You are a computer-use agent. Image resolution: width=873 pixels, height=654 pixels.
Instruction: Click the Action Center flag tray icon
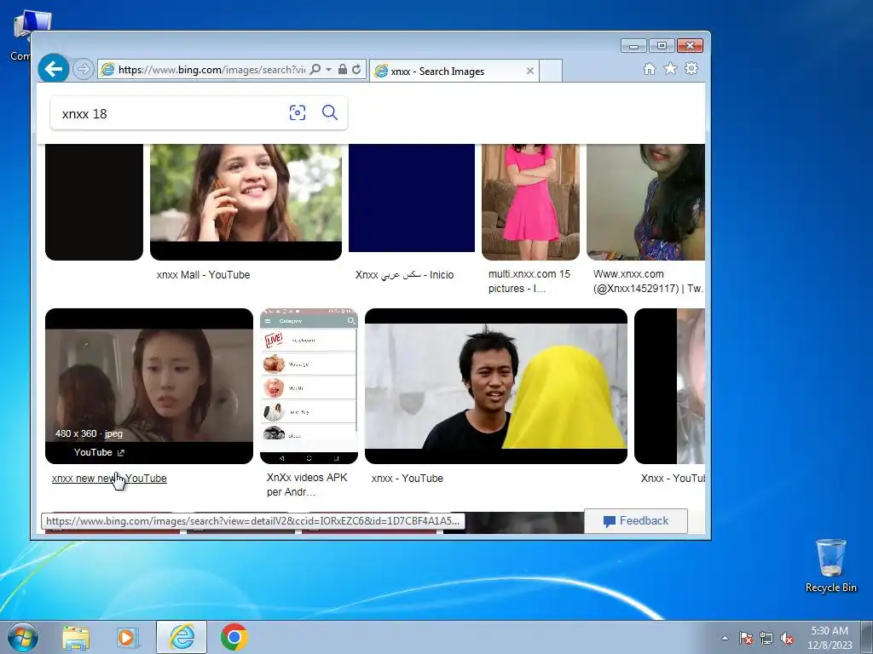pos(746,638)
